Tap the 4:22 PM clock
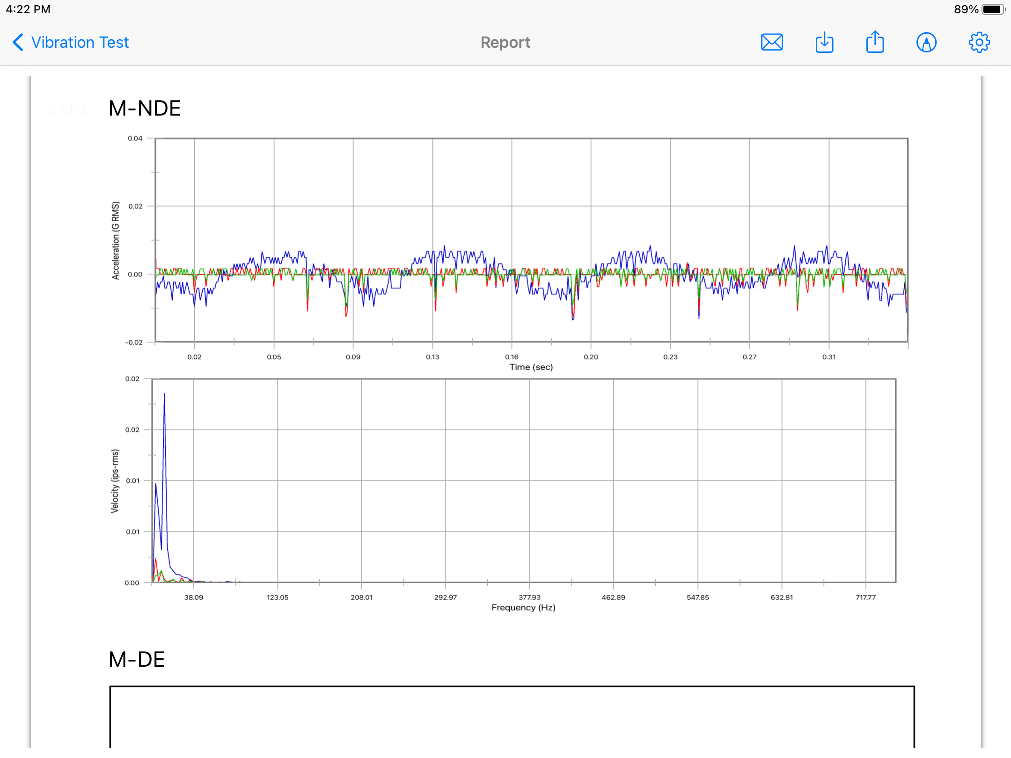Screen dimensions: 1011x758 [x=28, y=9]
